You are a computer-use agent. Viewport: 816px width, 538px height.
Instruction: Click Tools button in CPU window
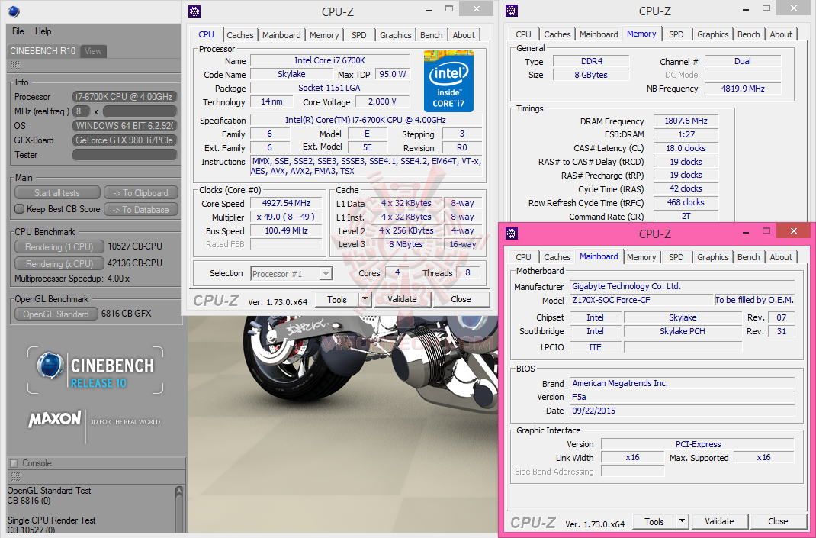[337, 299]
